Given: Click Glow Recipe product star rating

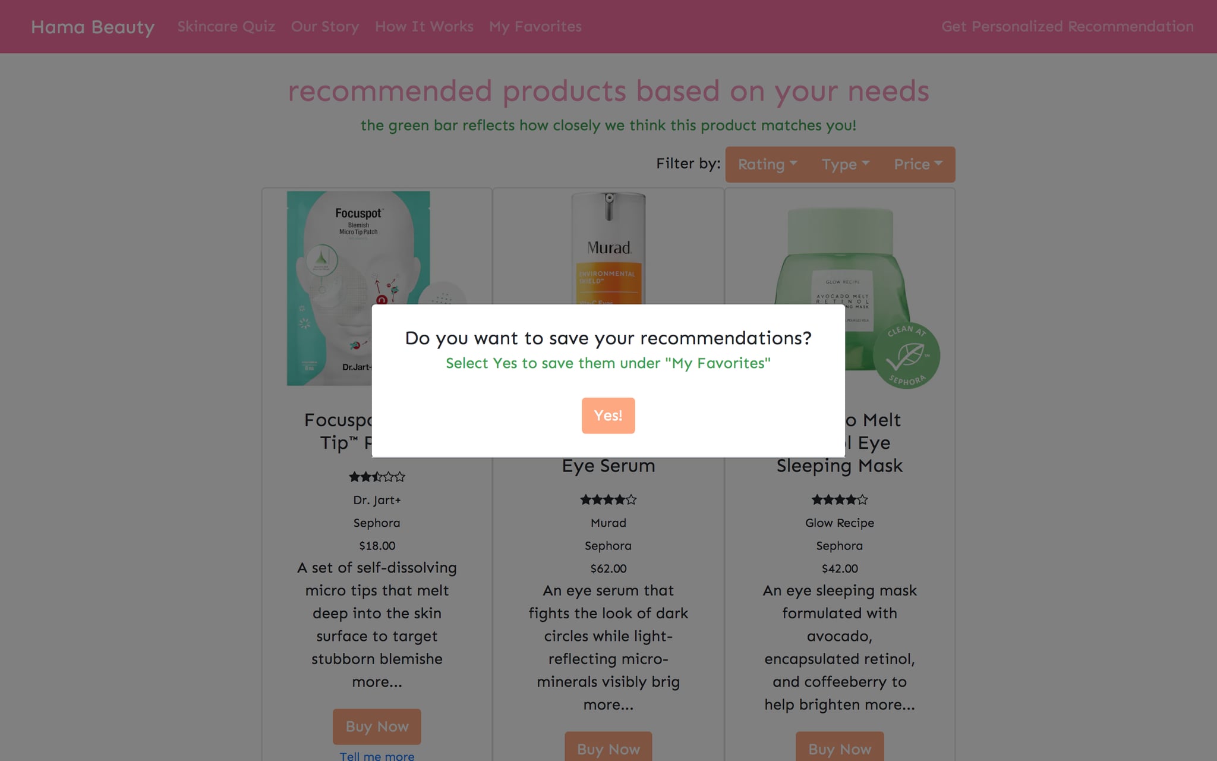Looking at the screenshot, I should click(x=839, y=500).
